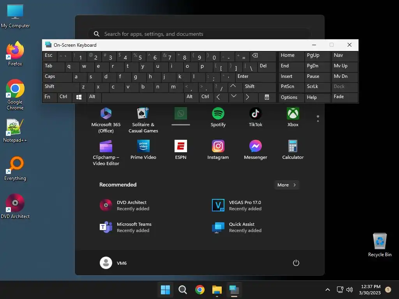Toggle the ScrLk key
Image resolution: width=399 pixels, height=299 pixels.
click(x=317, y=87)
